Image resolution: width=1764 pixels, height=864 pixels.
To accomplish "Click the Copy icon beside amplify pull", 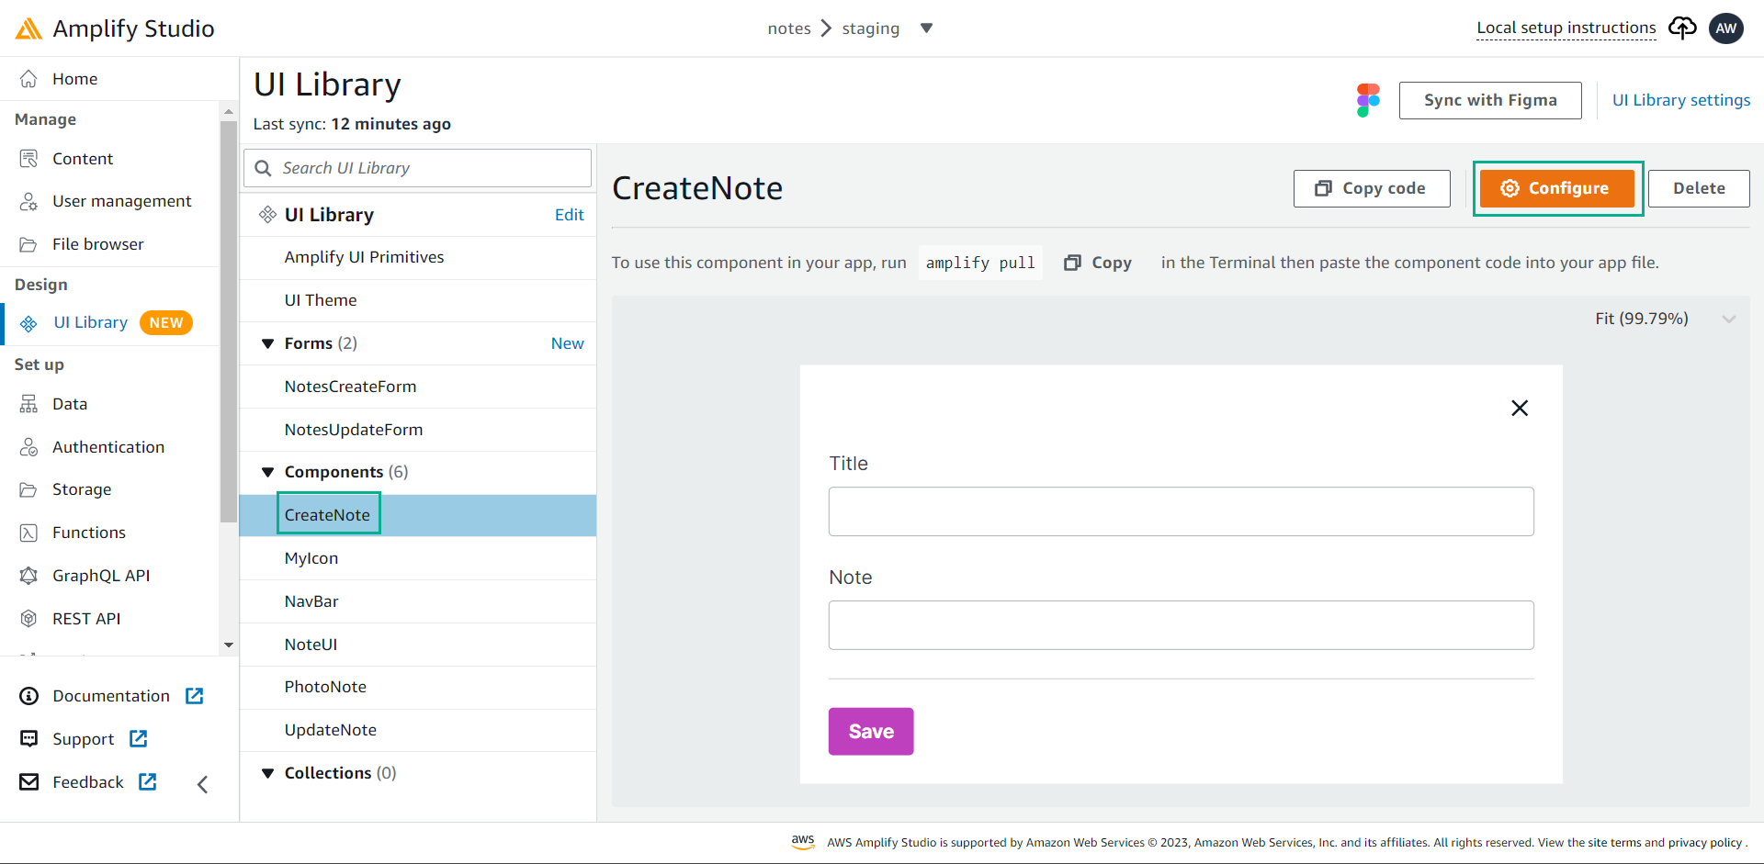I will click(1072, 263).
